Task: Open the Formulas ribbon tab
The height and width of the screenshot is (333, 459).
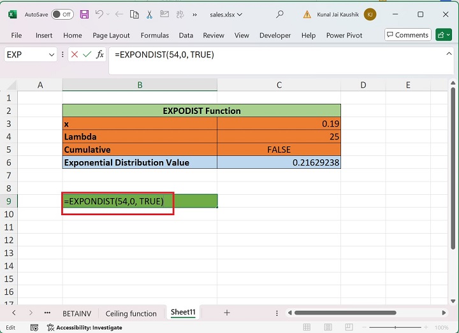Action: pyautogui.click(x=155, y=36)
